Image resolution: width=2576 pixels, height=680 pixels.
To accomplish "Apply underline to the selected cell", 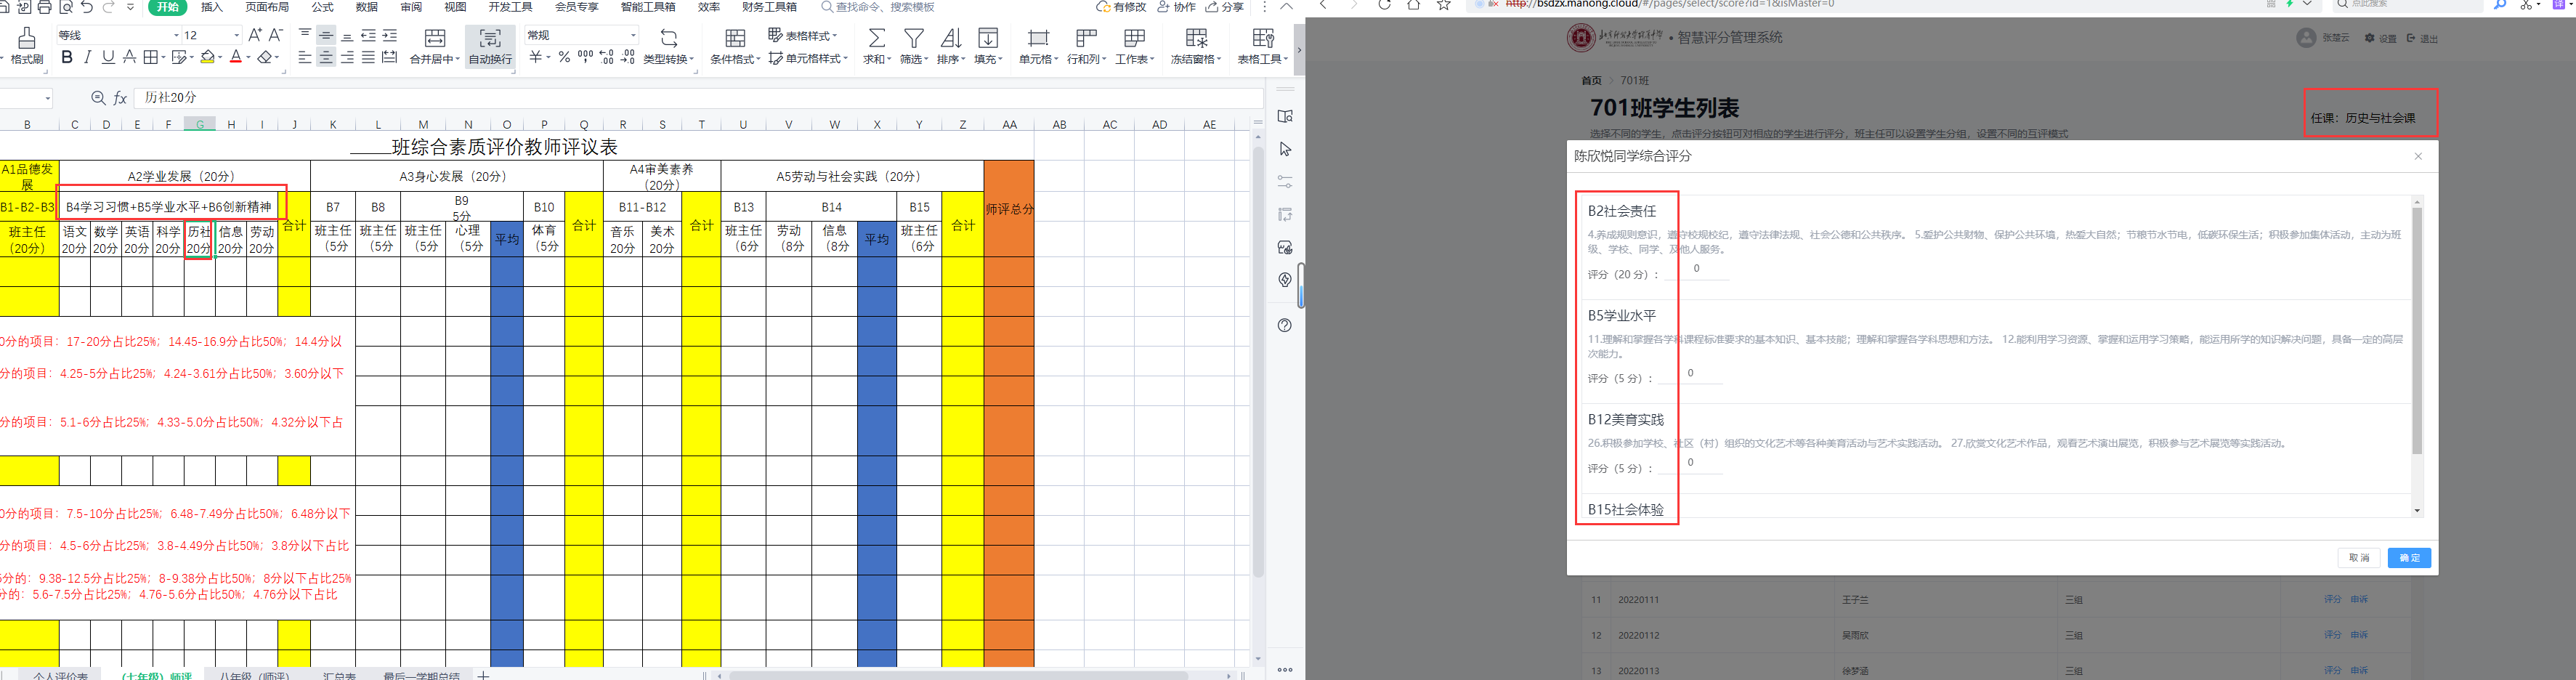I will 108,57.
